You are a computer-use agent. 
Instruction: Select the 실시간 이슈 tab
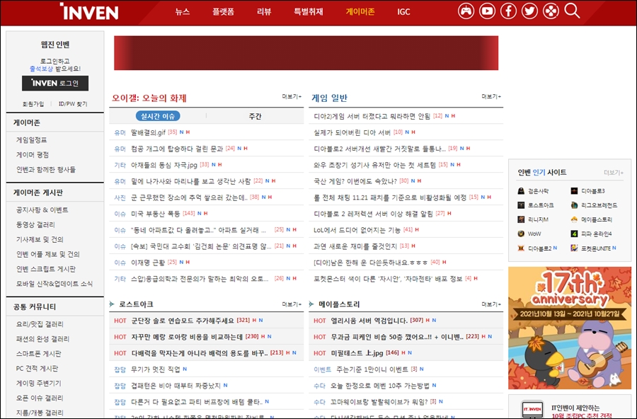point(158,116)
